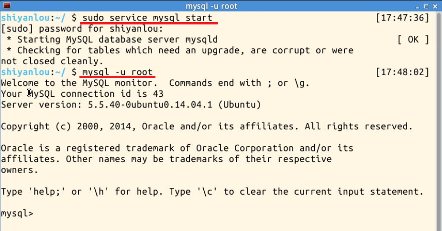
Task: Click the 'mysql -u root' window title
Action: tap(211, 6)
